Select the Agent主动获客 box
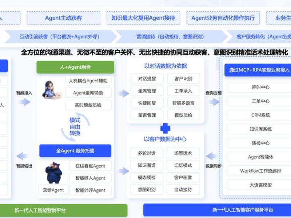 click(63, 18)
